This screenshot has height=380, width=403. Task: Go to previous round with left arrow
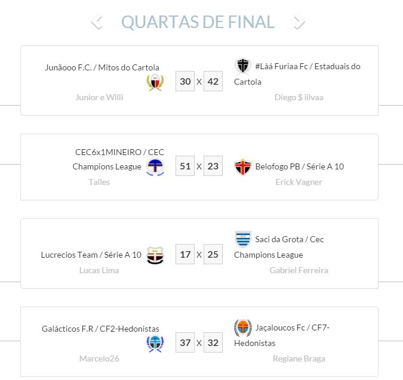point(97,22)
